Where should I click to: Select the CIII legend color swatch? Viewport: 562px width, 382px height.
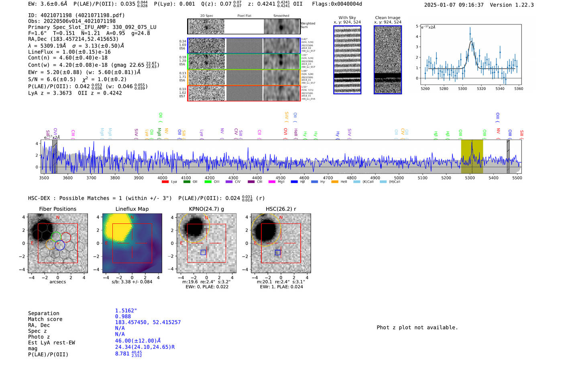[x=251, y=182]
